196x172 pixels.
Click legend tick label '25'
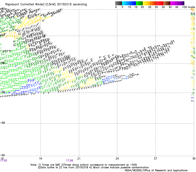pos(150,7)
